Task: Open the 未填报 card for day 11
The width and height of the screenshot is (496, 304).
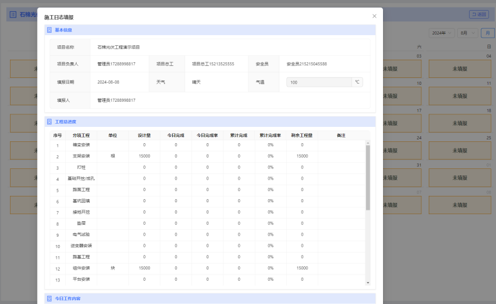Action: point(460,96)
